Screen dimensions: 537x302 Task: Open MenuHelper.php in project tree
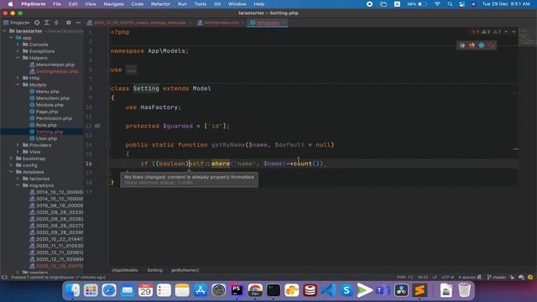click(55, 65)
